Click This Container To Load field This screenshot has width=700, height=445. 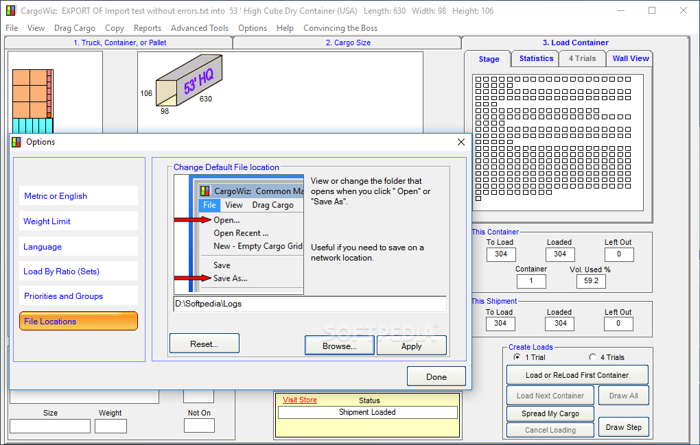(x=501, y=254)
